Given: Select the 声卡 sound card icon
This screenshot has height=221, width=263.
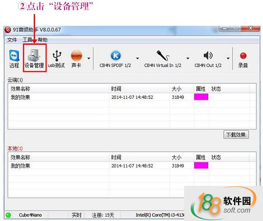Looking at the screenshot, I should pos(76,59).
